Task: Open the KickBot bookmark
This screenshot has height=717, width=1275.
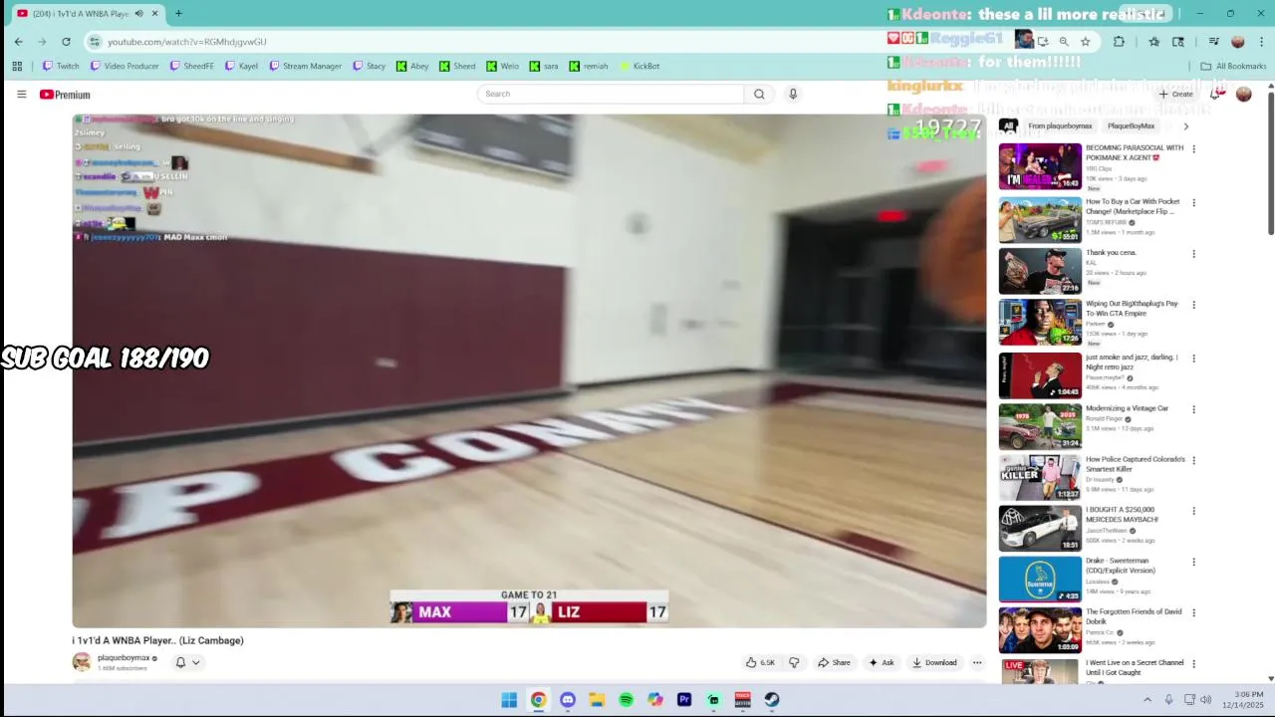Action: [x=639, y=67]
